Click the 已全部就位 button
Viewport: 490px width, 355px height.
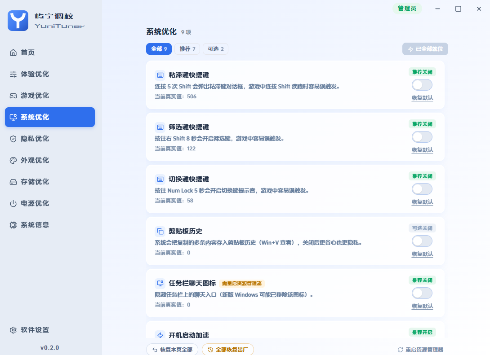click(x=425, y=49)
